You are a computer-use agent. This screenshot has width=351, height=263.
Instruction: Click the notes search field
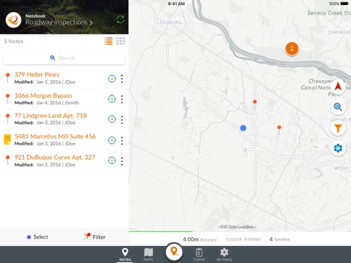coord(64,58)
